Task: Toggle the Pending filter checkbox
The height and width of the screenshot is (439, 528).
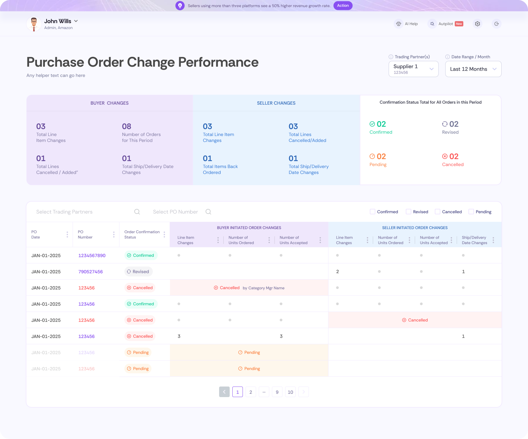Action: tap(471, 212)
